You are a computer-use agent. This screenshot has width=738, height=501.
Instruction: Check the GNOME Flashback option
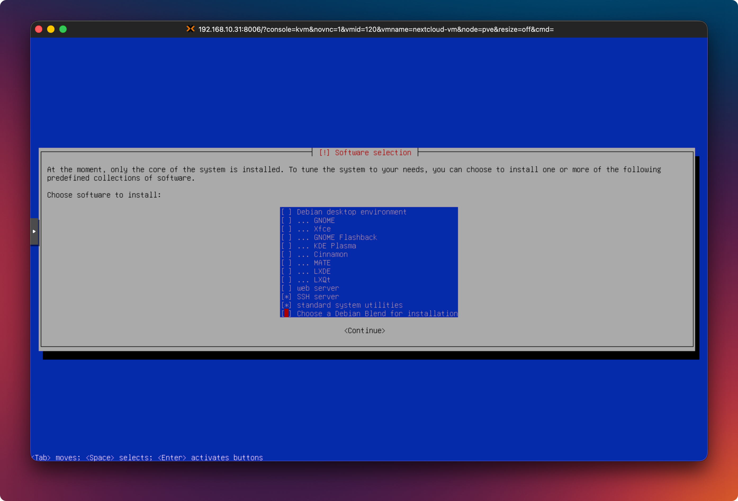[286, 237]
